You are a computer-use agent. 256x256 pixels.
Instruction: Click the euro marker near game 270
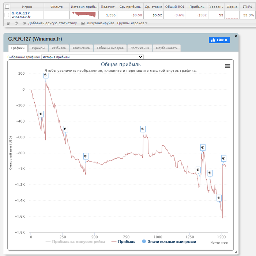click(65, 129)
